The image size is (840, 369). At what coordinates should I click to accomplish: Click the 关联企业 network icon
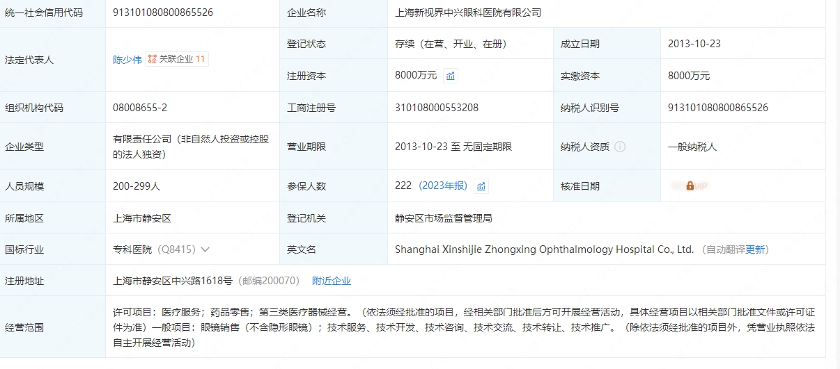152,59
